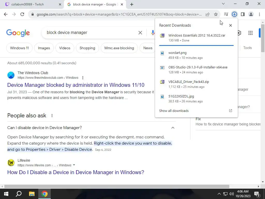Click the VBCABLE zip file icon
This screenshot has height=199, width=265.
[x=162, y=82]
